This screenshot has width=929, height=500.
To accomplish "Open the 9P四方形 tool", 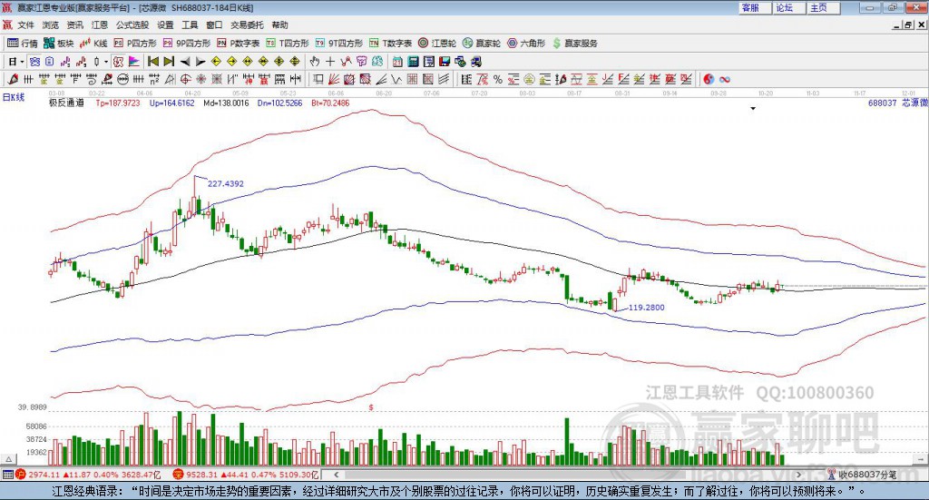I will tap(187, 44).
